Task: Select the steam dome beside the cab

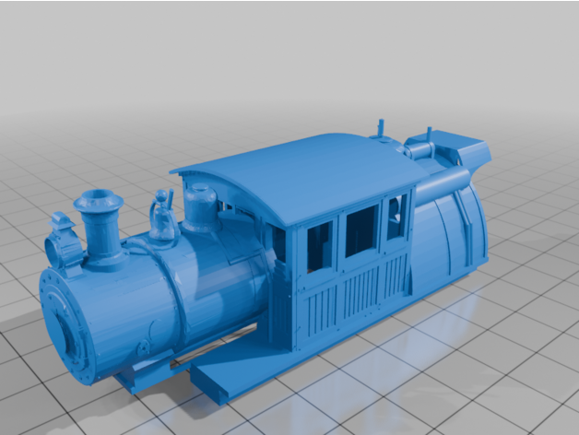Action: [200, 208]
